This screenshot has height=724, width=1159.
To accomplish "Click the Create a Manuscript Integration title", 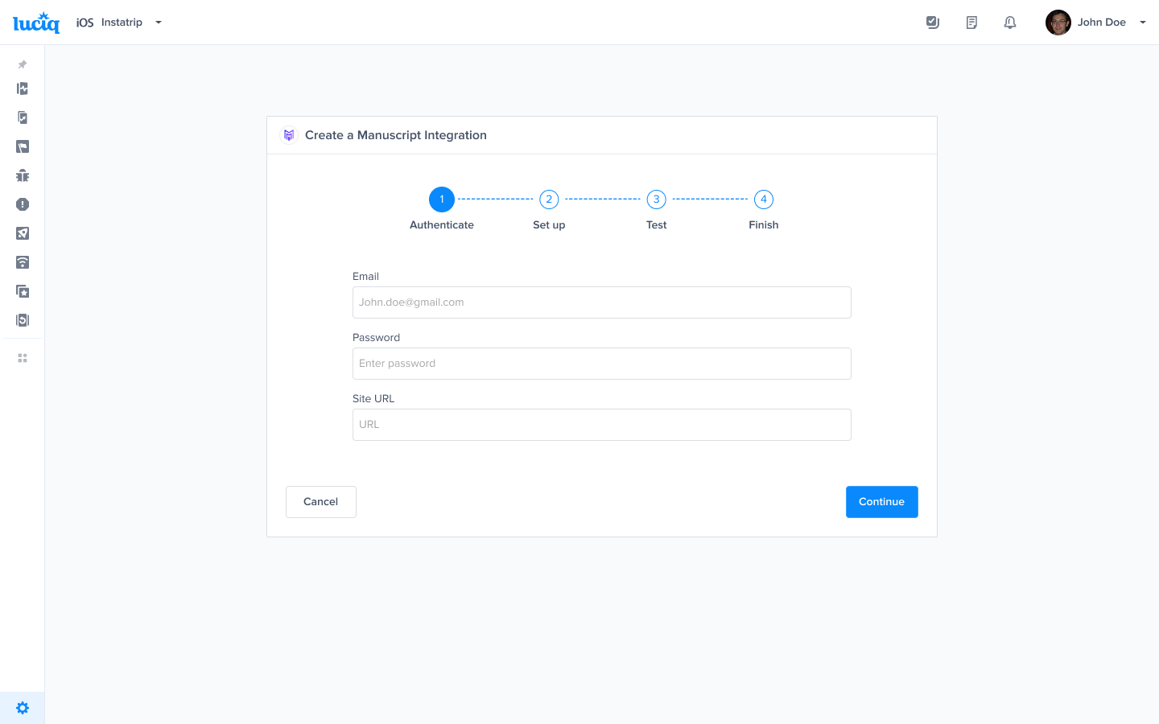I will (396, 135).
